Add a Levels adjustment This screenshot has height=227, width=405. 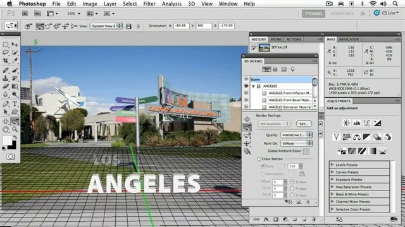tap(357, 123)
